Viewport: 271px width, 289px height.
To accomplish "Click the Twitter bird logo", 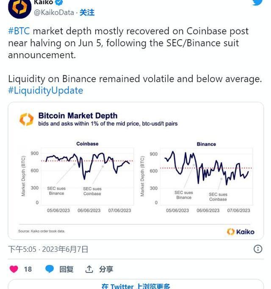I will [257, 2].
